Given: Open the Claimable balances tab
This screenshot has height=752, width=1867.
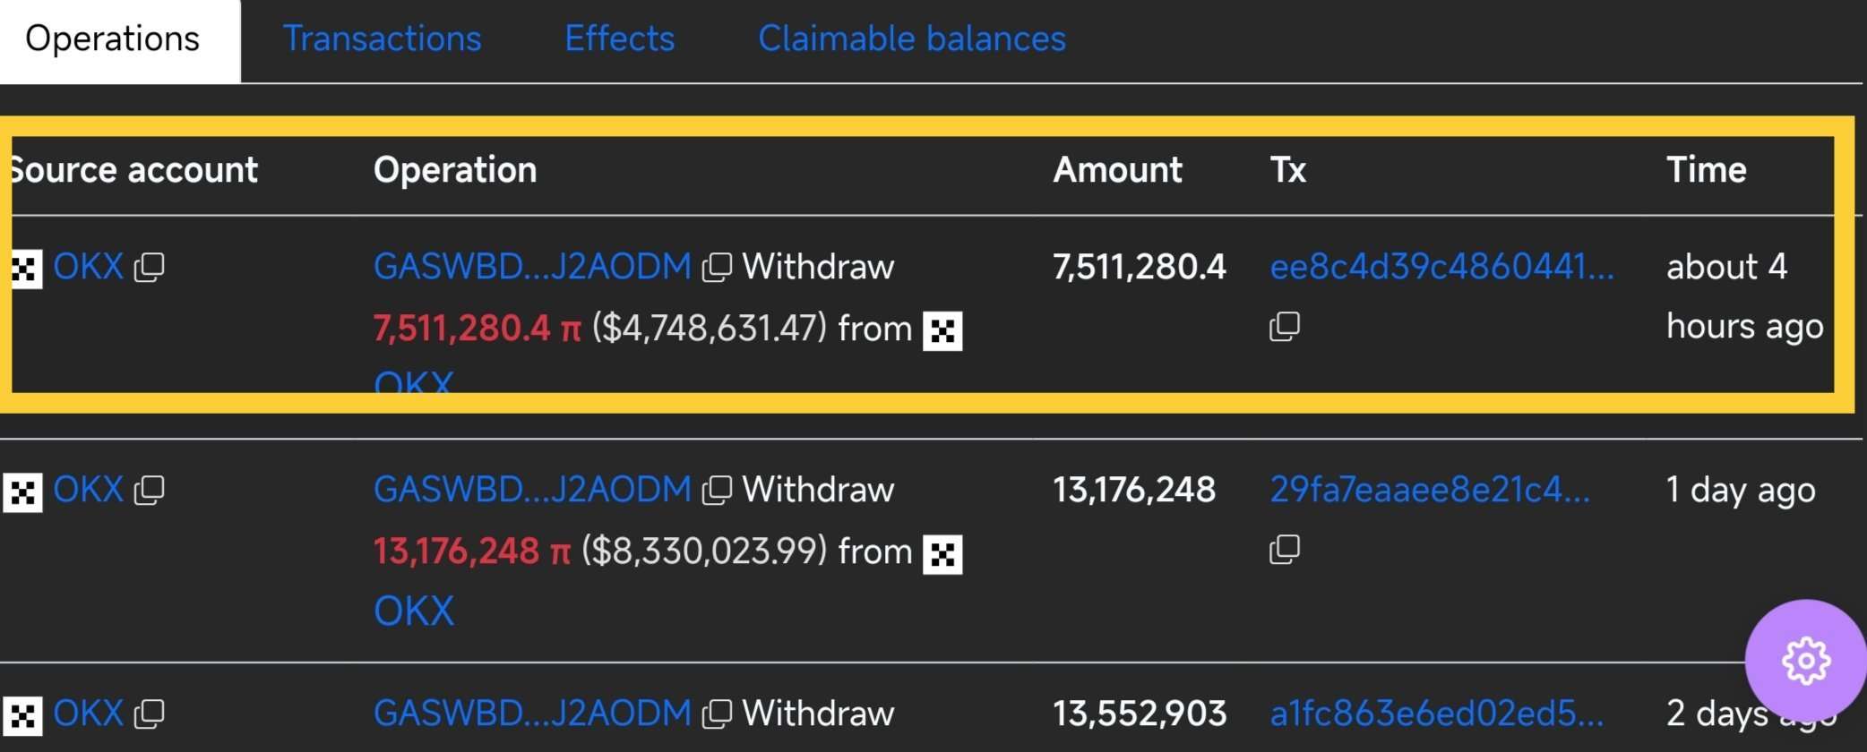Looking at the screenshot, I should point(912,38).
